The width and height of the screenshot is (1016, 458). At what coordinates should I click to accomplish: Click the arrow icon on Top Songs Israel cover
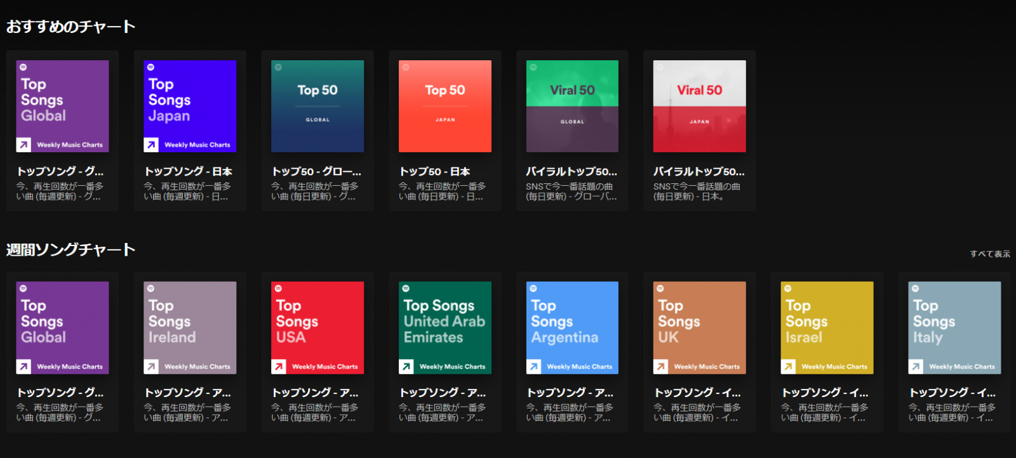coord(789,366)
